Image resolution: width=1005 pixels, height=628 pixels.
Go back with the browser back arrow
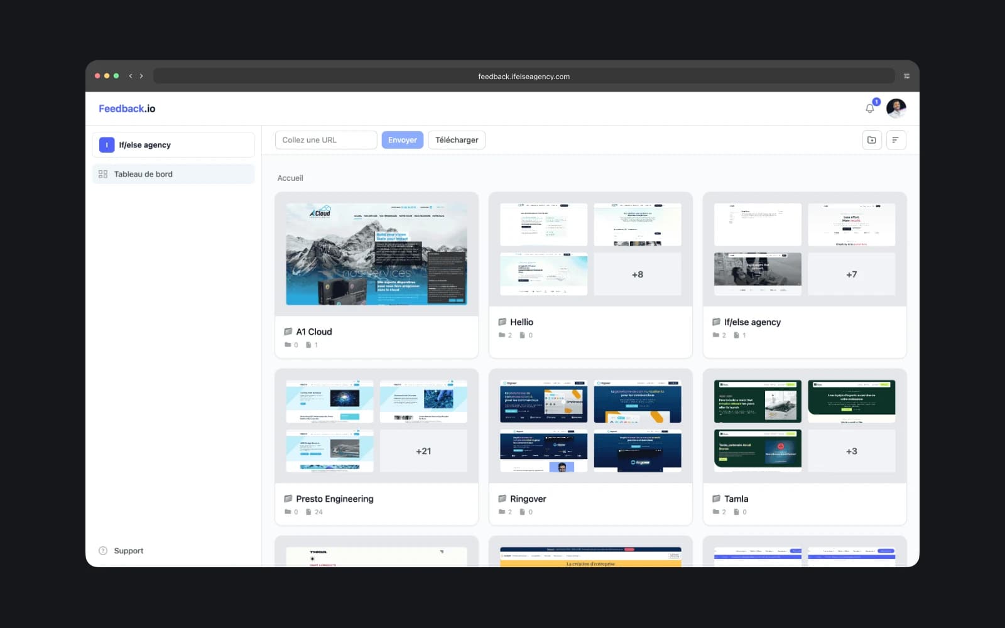[x=131, y=76]
